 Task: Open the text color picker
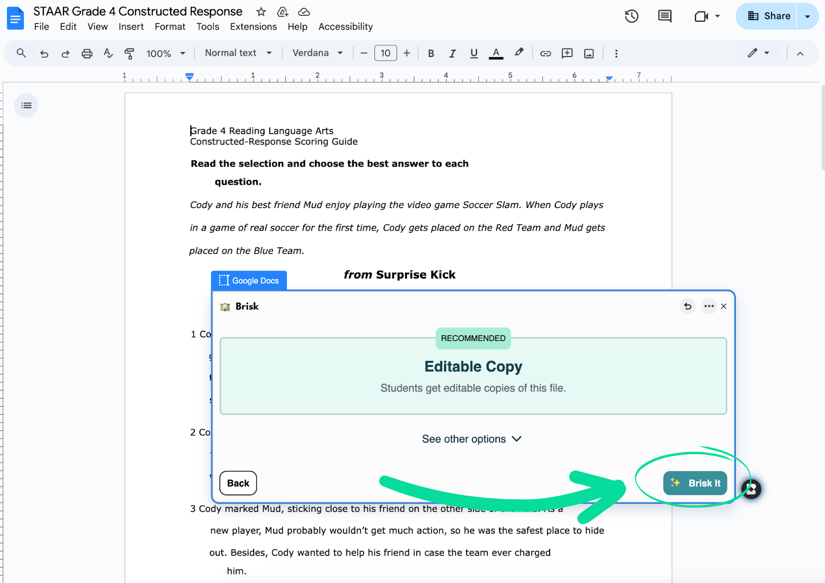point(496,53)
